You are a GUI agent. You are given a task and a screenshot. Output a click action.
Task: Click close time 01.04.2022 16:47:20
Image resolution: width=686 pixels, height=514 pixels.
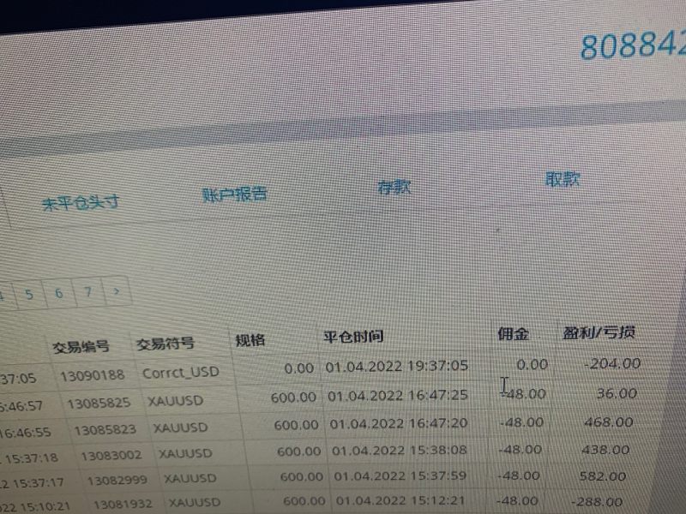tap(399, 423)
